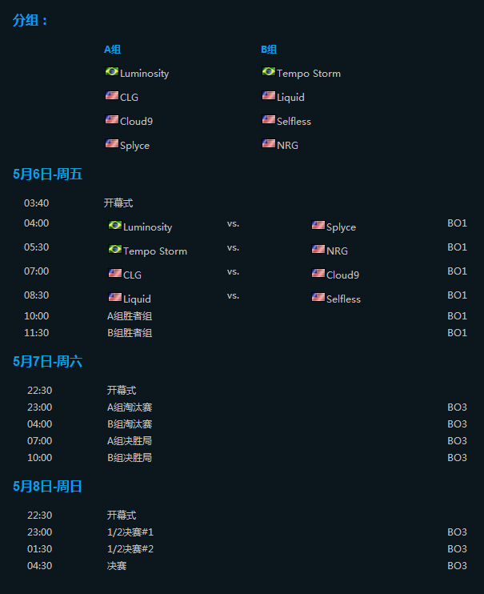
Task: Click the Brazil flag beside Tempo Storm in group B
Action: click(x=269, y=72)
